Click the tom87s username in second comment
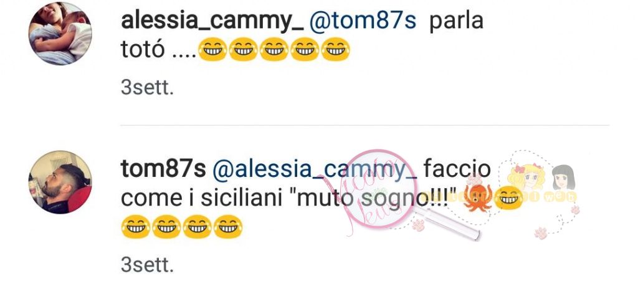Viewport: 638px width, 296px height. (x=163, y=169)
